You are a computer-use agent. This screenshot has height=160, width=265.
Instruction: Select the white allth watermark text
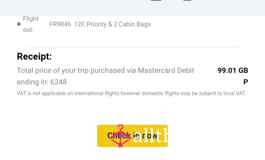coord(150,136)
